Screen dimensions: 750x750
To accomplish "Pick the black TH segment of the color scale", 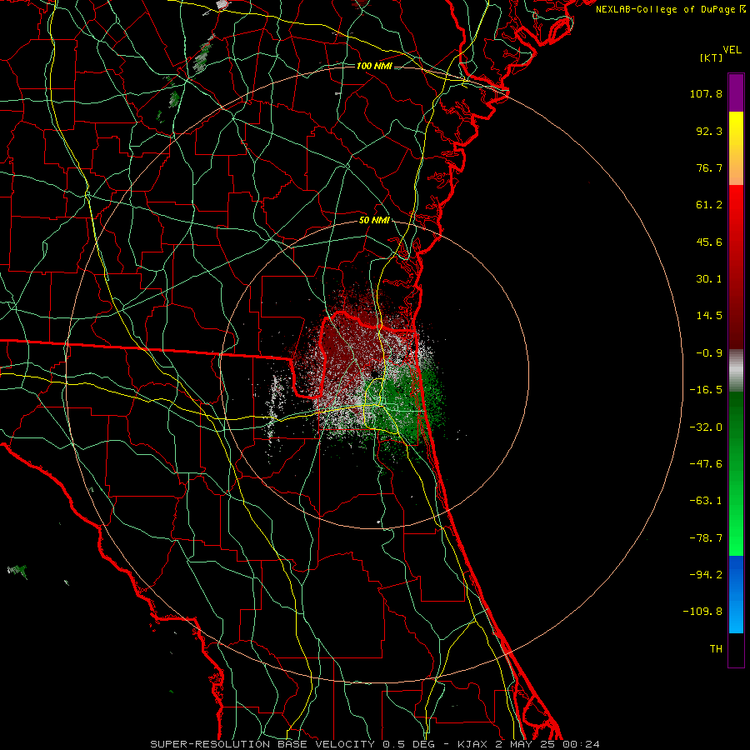I will click(736, 650).
